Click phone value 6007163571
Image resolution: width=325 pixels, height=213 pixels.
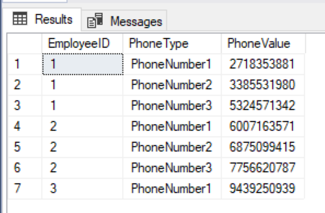pos(263,126)
